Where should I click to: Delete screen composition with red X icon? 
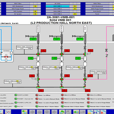click(x=103, y=112)
